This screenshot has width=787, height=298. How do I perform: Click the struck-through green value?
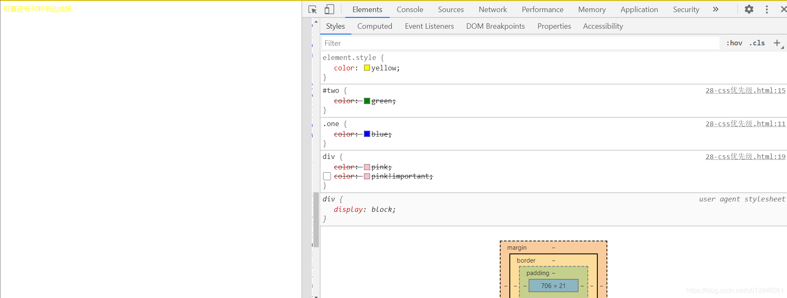tap(382, 101)
